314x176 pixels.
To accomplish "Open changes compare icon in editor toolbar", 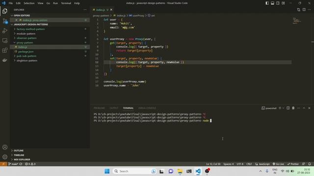I will 299,10.
